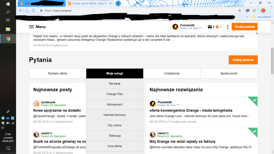274x154 pixels.
Task: Click the header Dodaj pytanie button
Action: point(244,27)
